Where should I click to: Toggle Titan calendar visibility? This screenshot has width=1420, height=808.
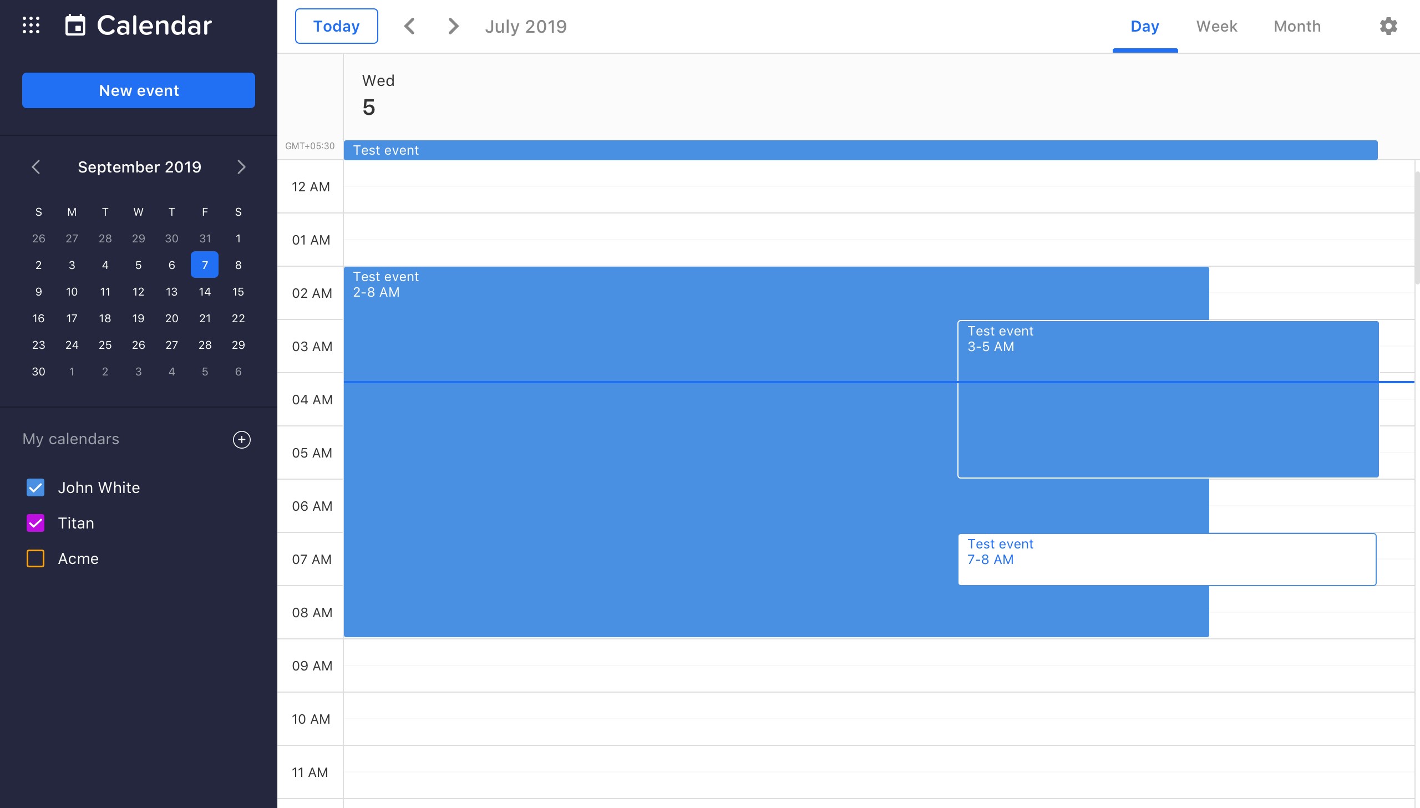click(36, 522)
